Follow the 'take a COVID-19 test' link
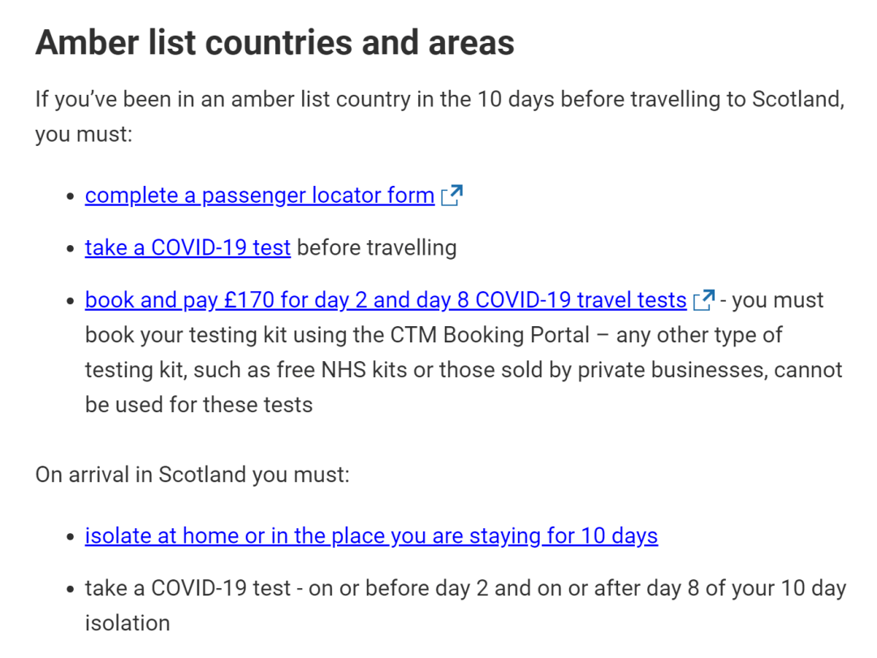877x658 pixels. [188, 247]
